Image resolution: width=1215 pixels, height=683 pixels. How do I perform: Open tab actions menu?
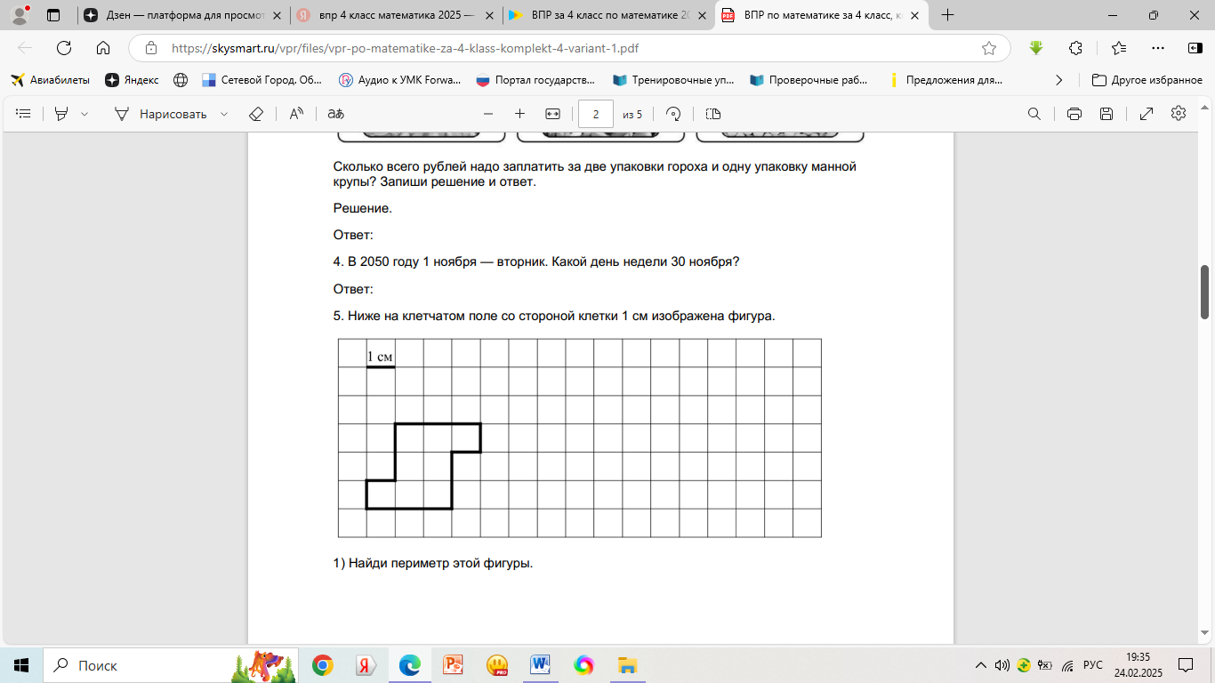click(52, 15)
